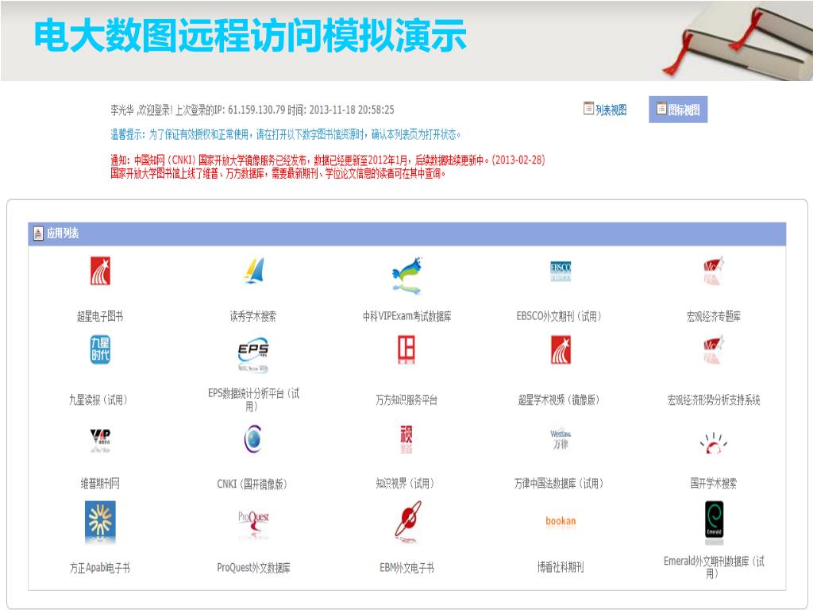
Task: Open the 知识视界 red icon
Action: pos(406,438)
